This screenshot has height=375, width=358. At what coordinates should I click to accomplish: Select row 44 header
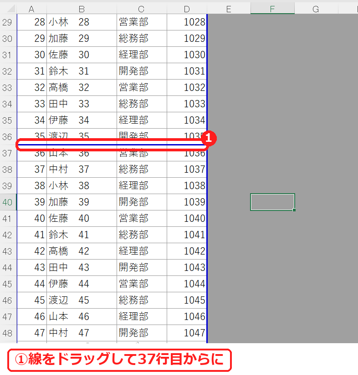(x=8, y=267)
